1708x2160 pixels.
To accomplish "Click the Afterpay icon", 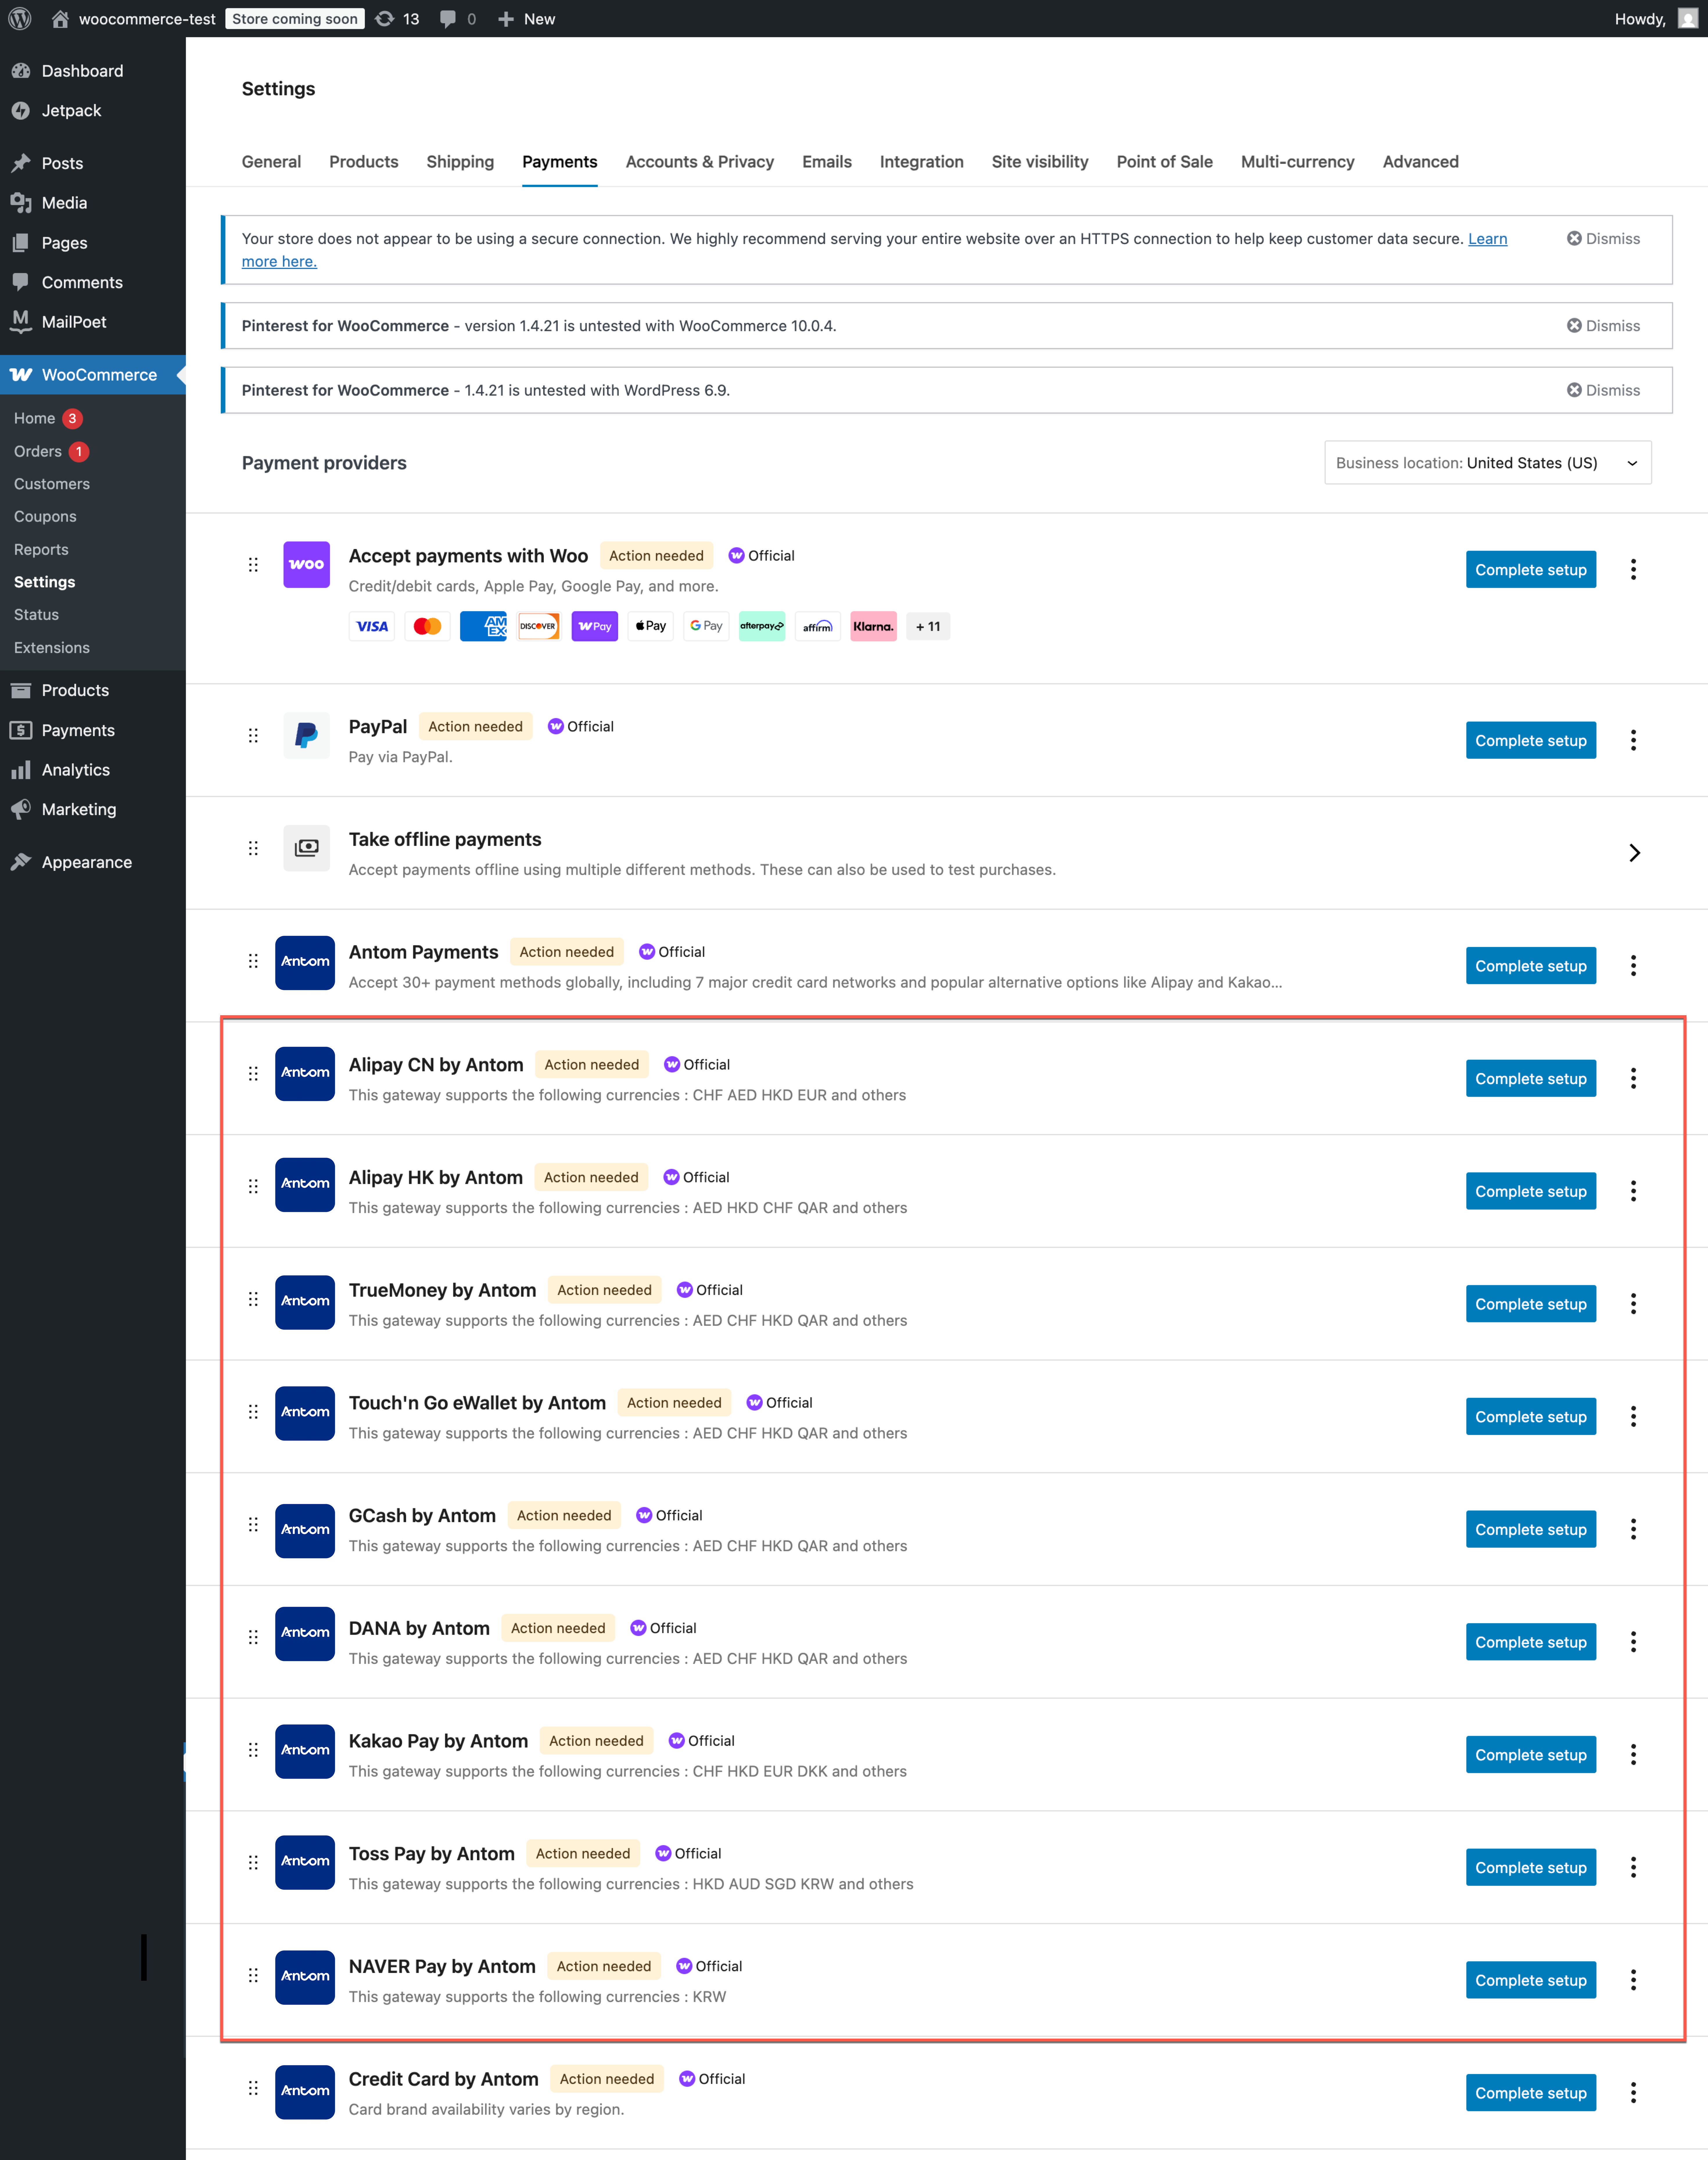I will click(762, 626).
